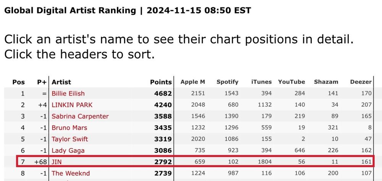Image resolution: width=382 pixels, height=181 pixels.
Task: View Taylor Swift chart details
Action: point(70,139)
